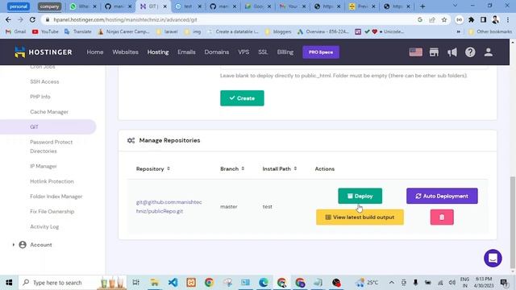Open Fix File Ownership in sidebar
The width and height of the screenshot is (516, 290).
pos(52,211)
